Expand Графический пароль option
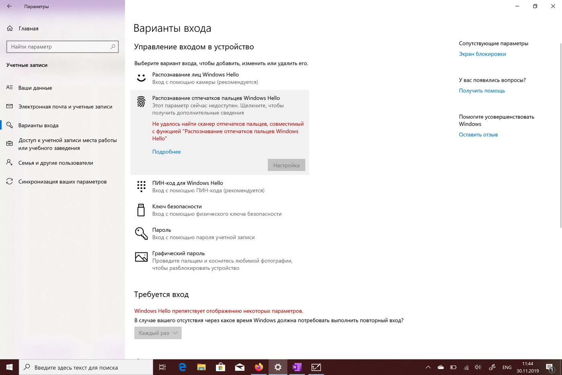Screen dimensions: 562x375 [x=220, y=260]
